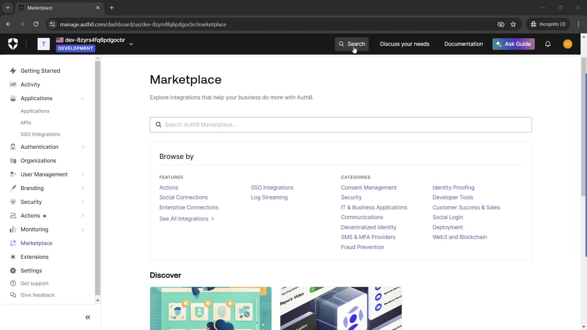The image size is (587, 330).
Task: Expand the Branding section chevron
Action: click(x=83, y=188)
